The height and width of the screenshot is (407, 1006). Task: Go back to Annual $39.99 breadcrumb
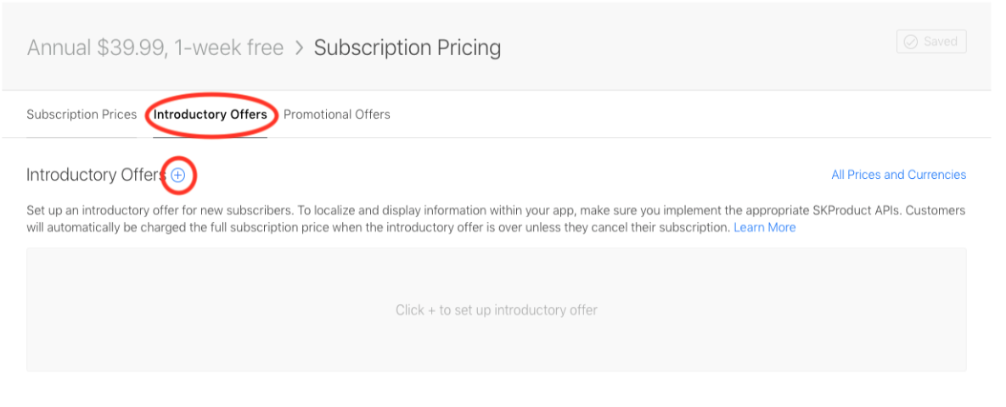tap(95, 48)
